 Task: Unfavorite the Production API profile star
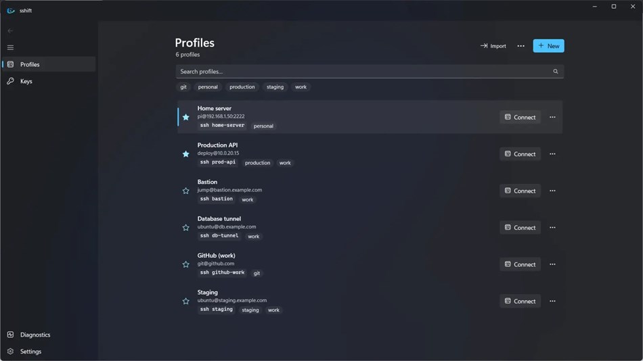(x=185, y=154)
